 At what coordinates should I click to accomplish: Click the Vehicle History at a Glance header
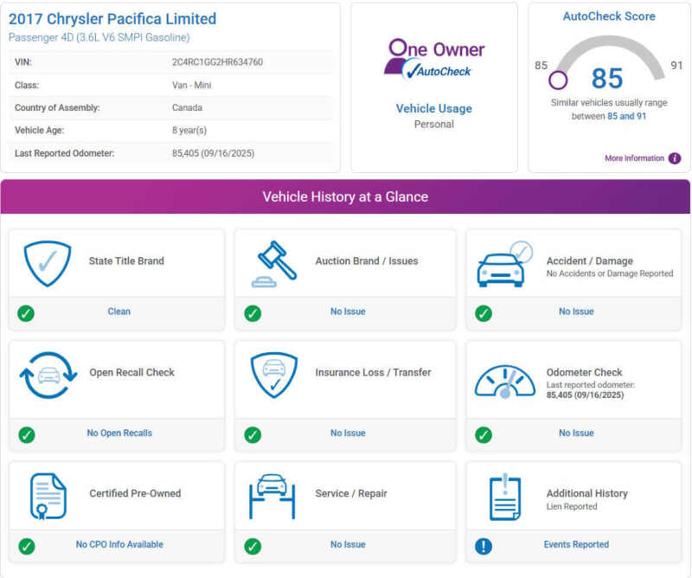point(345,197)
